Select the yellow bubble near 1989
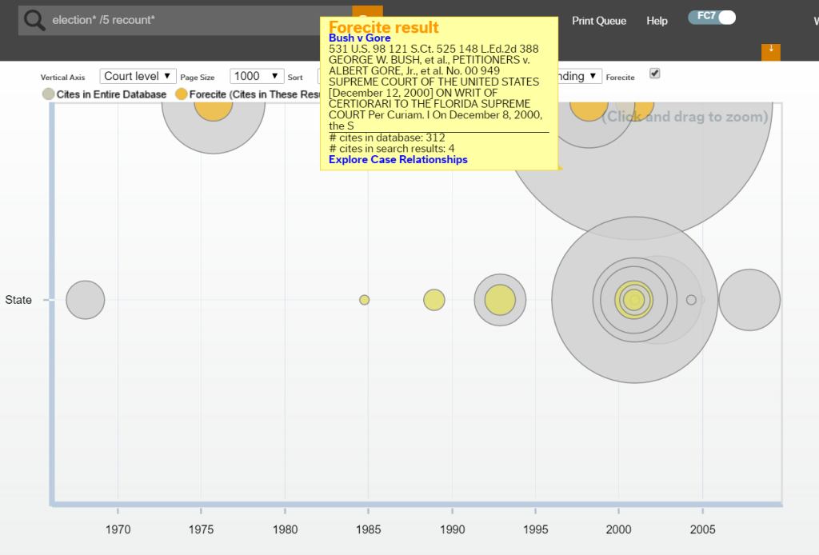The height and width of the screenshot is (555, 819). click(x=433, y=300)
